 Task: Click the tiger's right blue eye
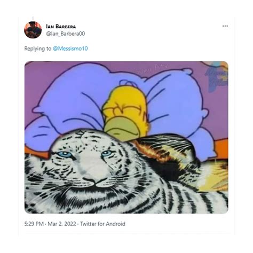click(x=107, y=153)
